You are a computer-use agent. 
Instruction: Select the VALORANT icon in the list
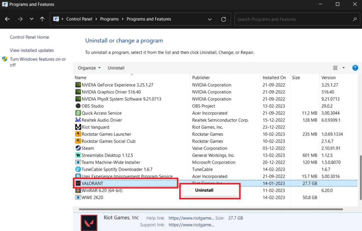78,183
